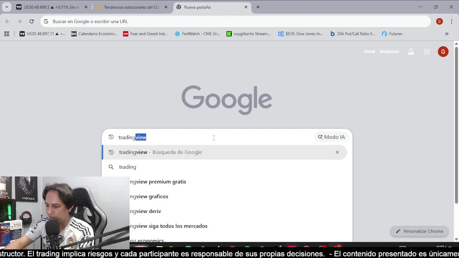459x258 pixels.
Task: Open Google apps grid icon
Action: 427,52
